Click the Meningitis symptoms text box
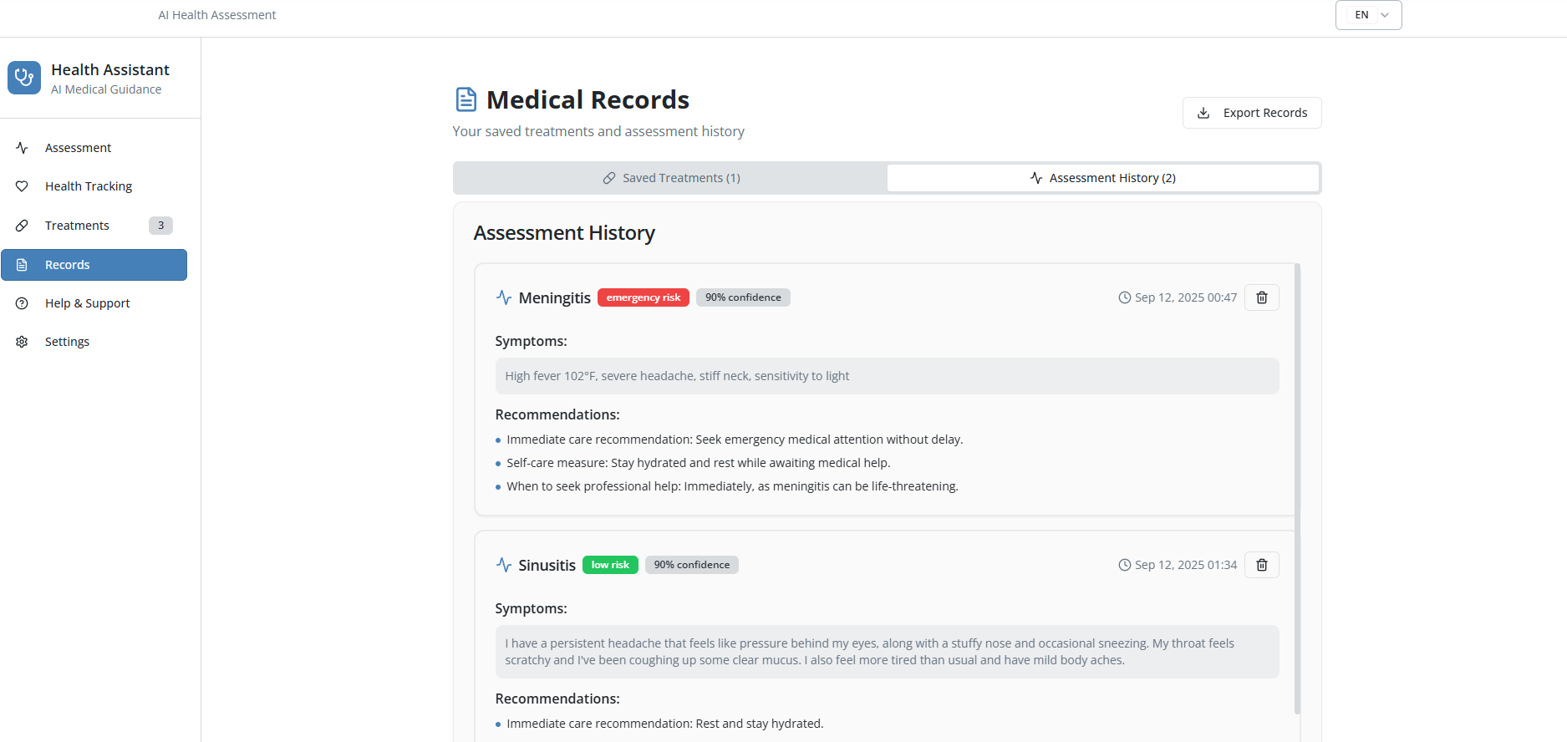Screen dimensions: 1567x742 887,376
